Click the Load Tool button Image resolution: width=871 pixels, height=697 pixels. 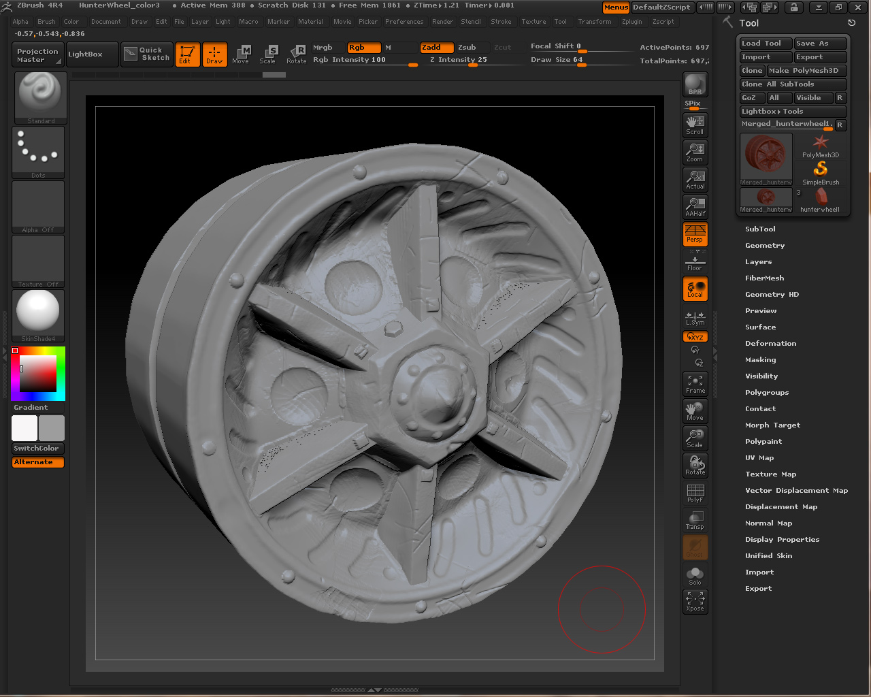pyautogui.click(x=765, y=44)
